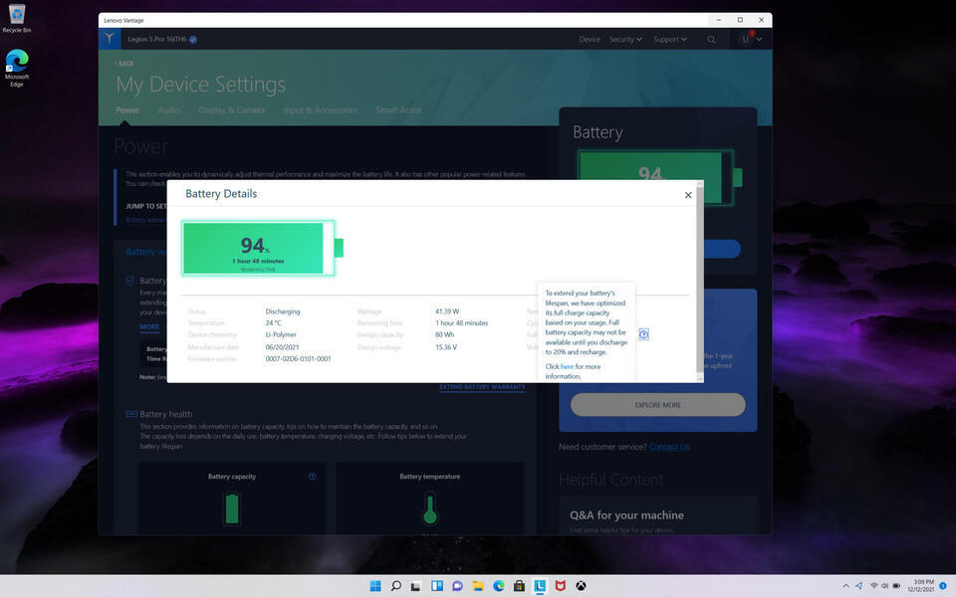The image size is (956, 597).
Task: Show hidden system tray icons
Action: click(x=845, y=586)
